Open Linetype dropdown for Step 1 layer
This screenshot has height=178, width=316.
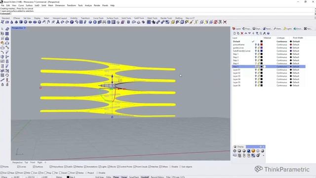coord(281,54)
